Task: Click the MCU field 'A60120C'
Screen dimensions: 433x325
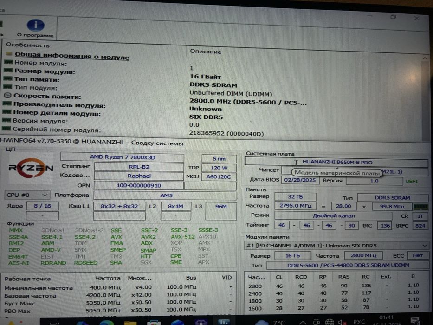Action: click(x=219, y=176)
